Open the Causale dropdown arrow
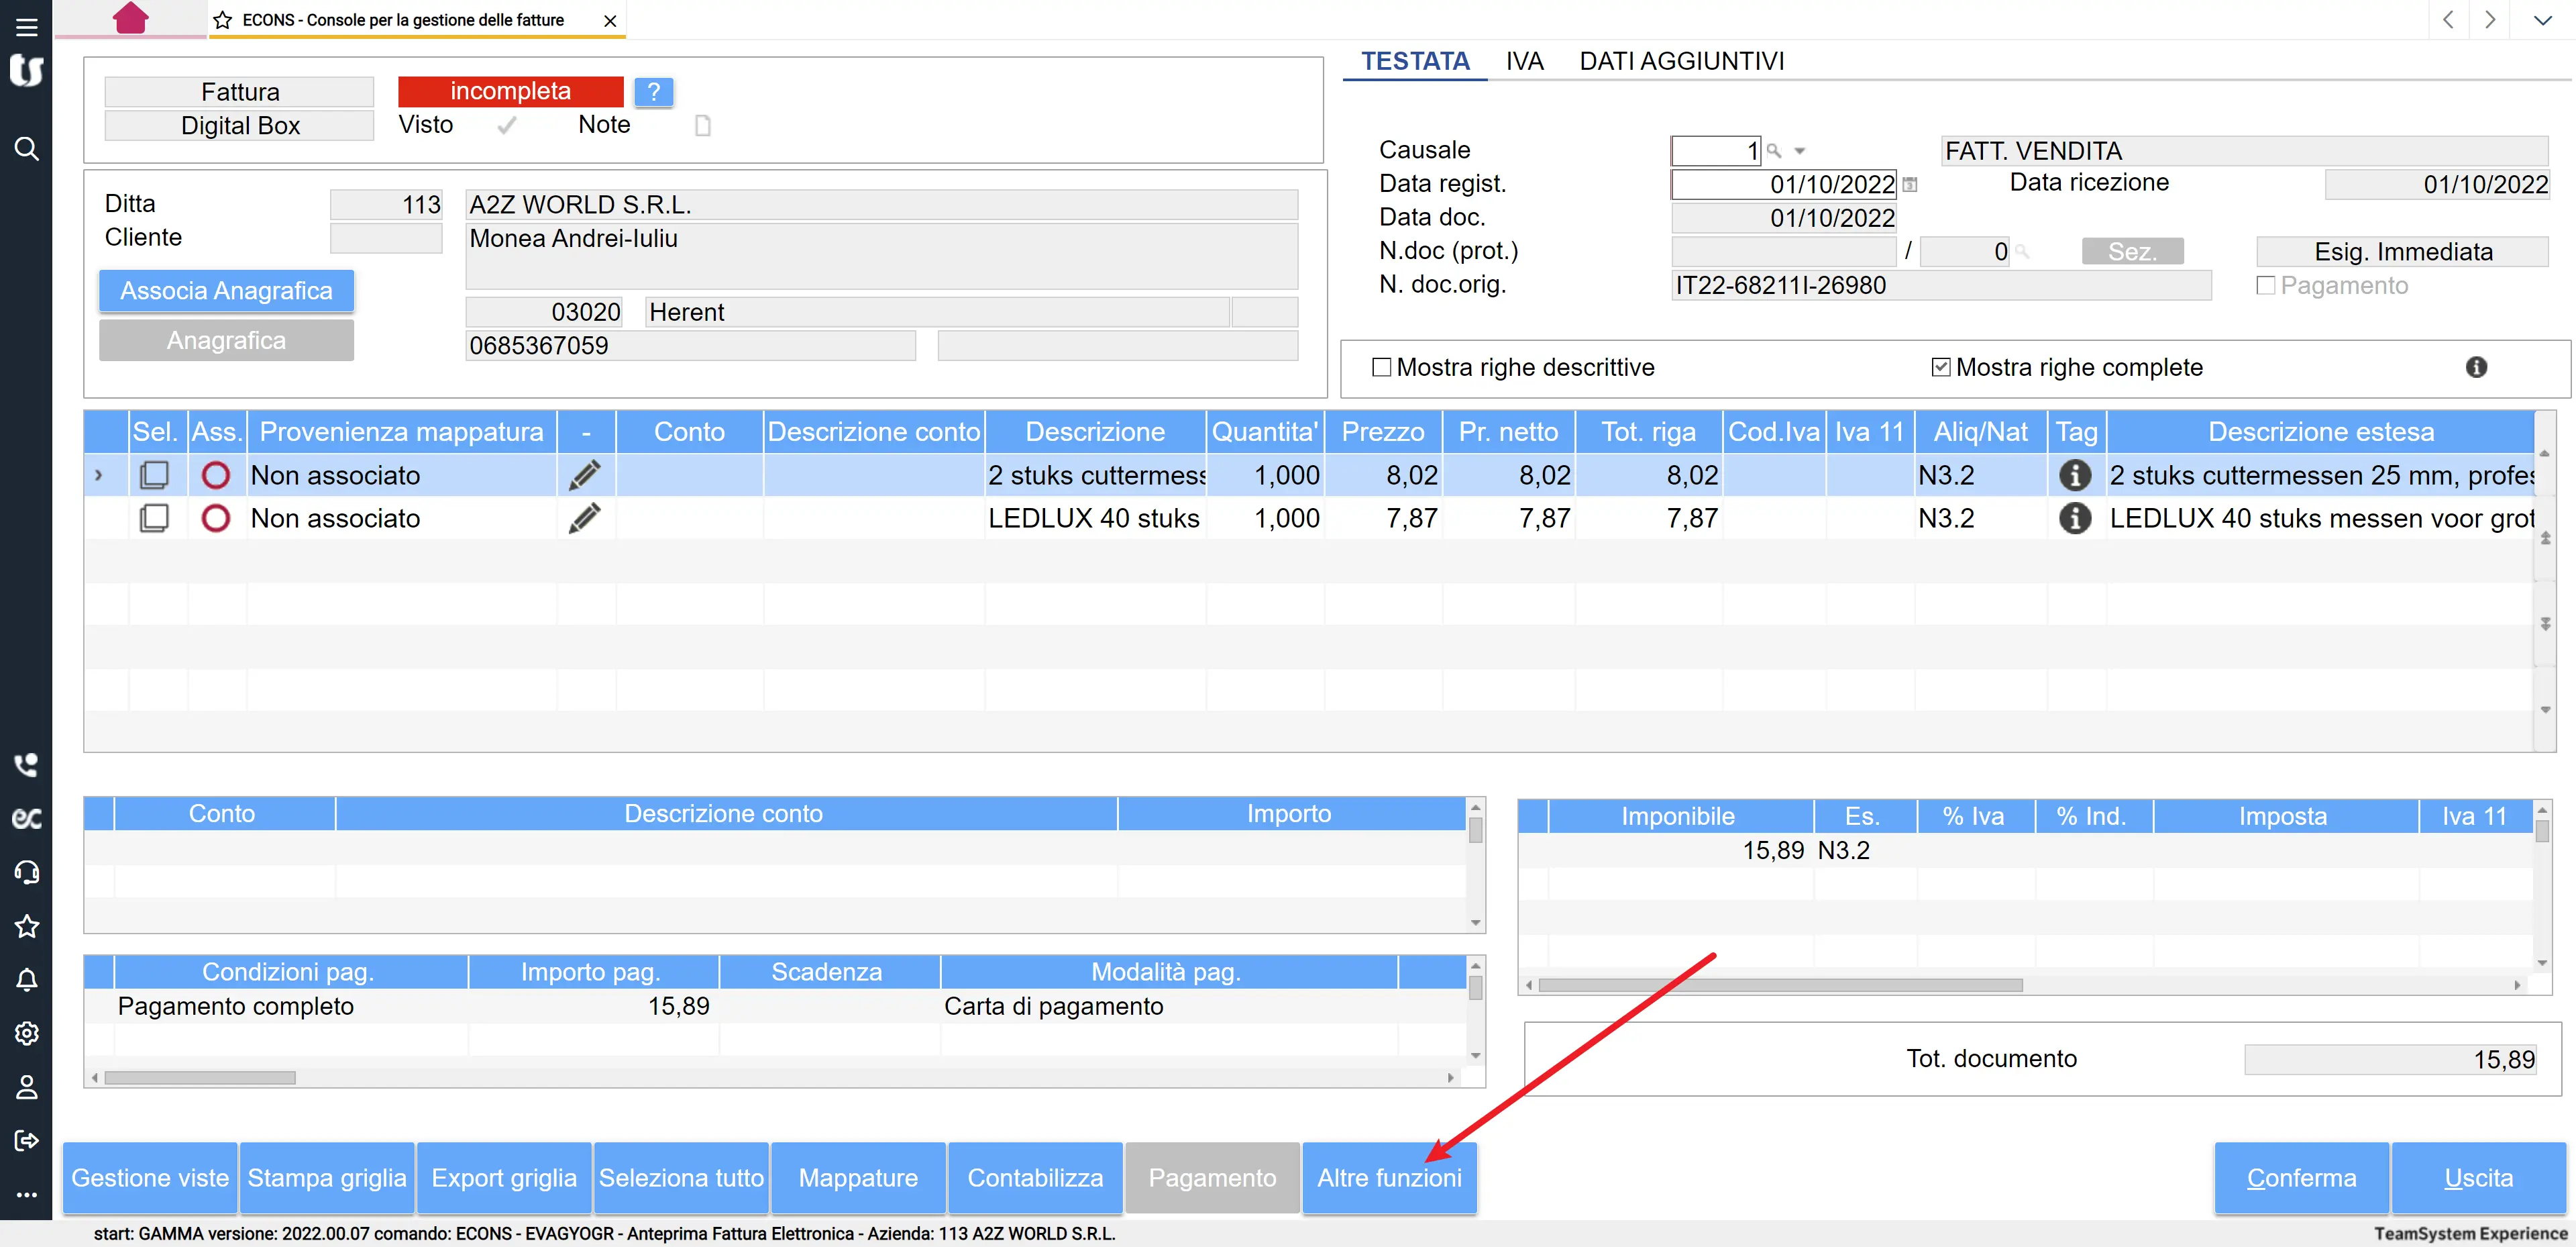Image resolution: width=2576 pixels, height=1247 pixels. pos(1800,151)
